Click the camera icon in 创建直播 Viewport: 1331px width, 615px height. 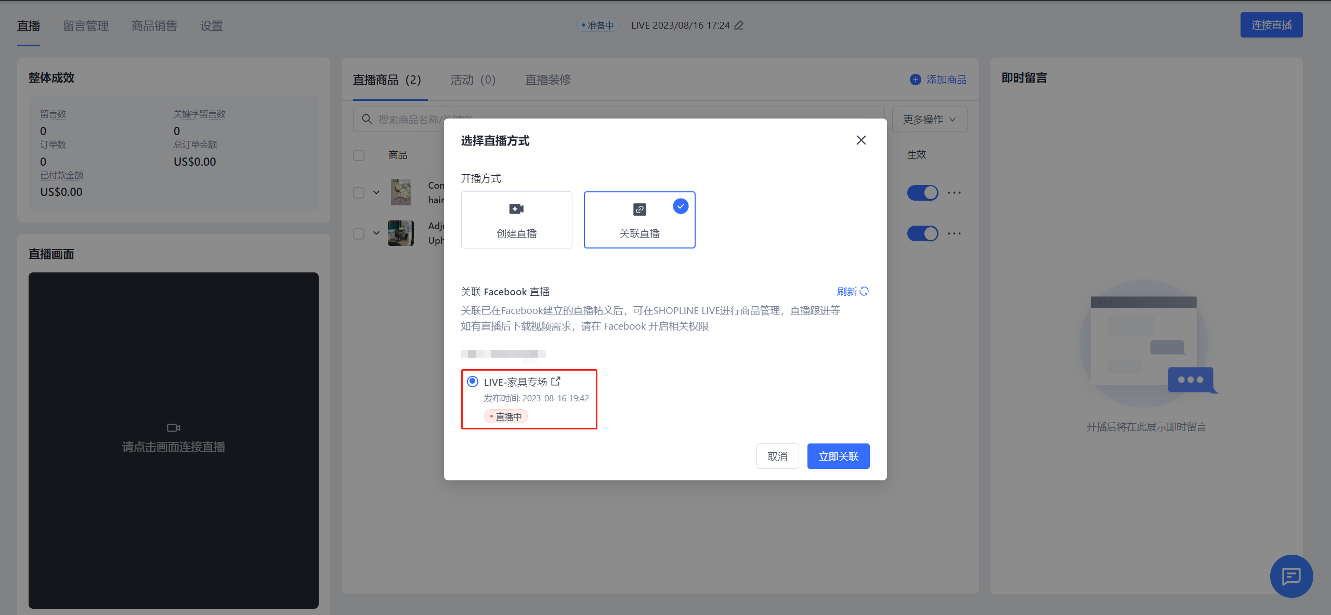coord(516,209)
